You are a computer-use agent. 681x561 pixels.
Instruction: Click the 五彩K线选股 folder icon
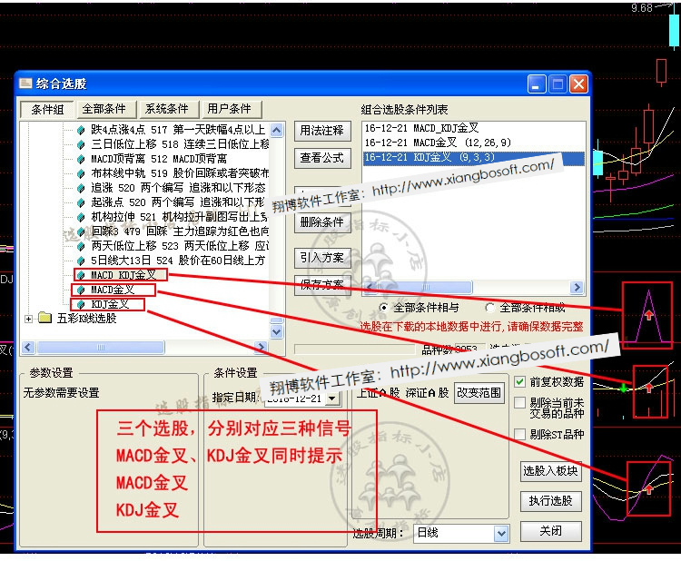44,318
